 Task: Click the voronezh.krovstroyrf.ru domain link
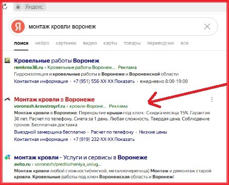[40, 106]
